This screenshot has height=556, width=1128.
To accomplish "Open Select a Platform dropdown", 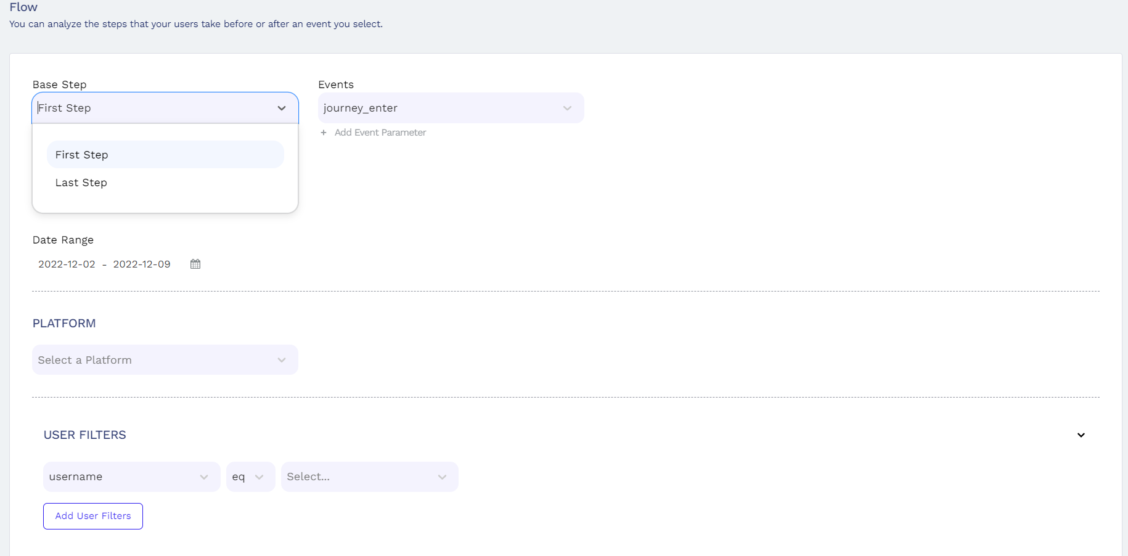I will pos(165,360).
